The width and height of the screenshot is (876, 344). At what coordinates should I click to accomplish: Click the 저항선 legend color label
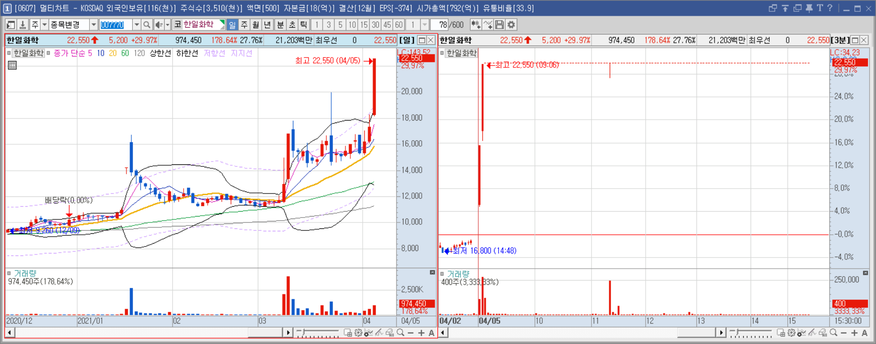(214, 53)
